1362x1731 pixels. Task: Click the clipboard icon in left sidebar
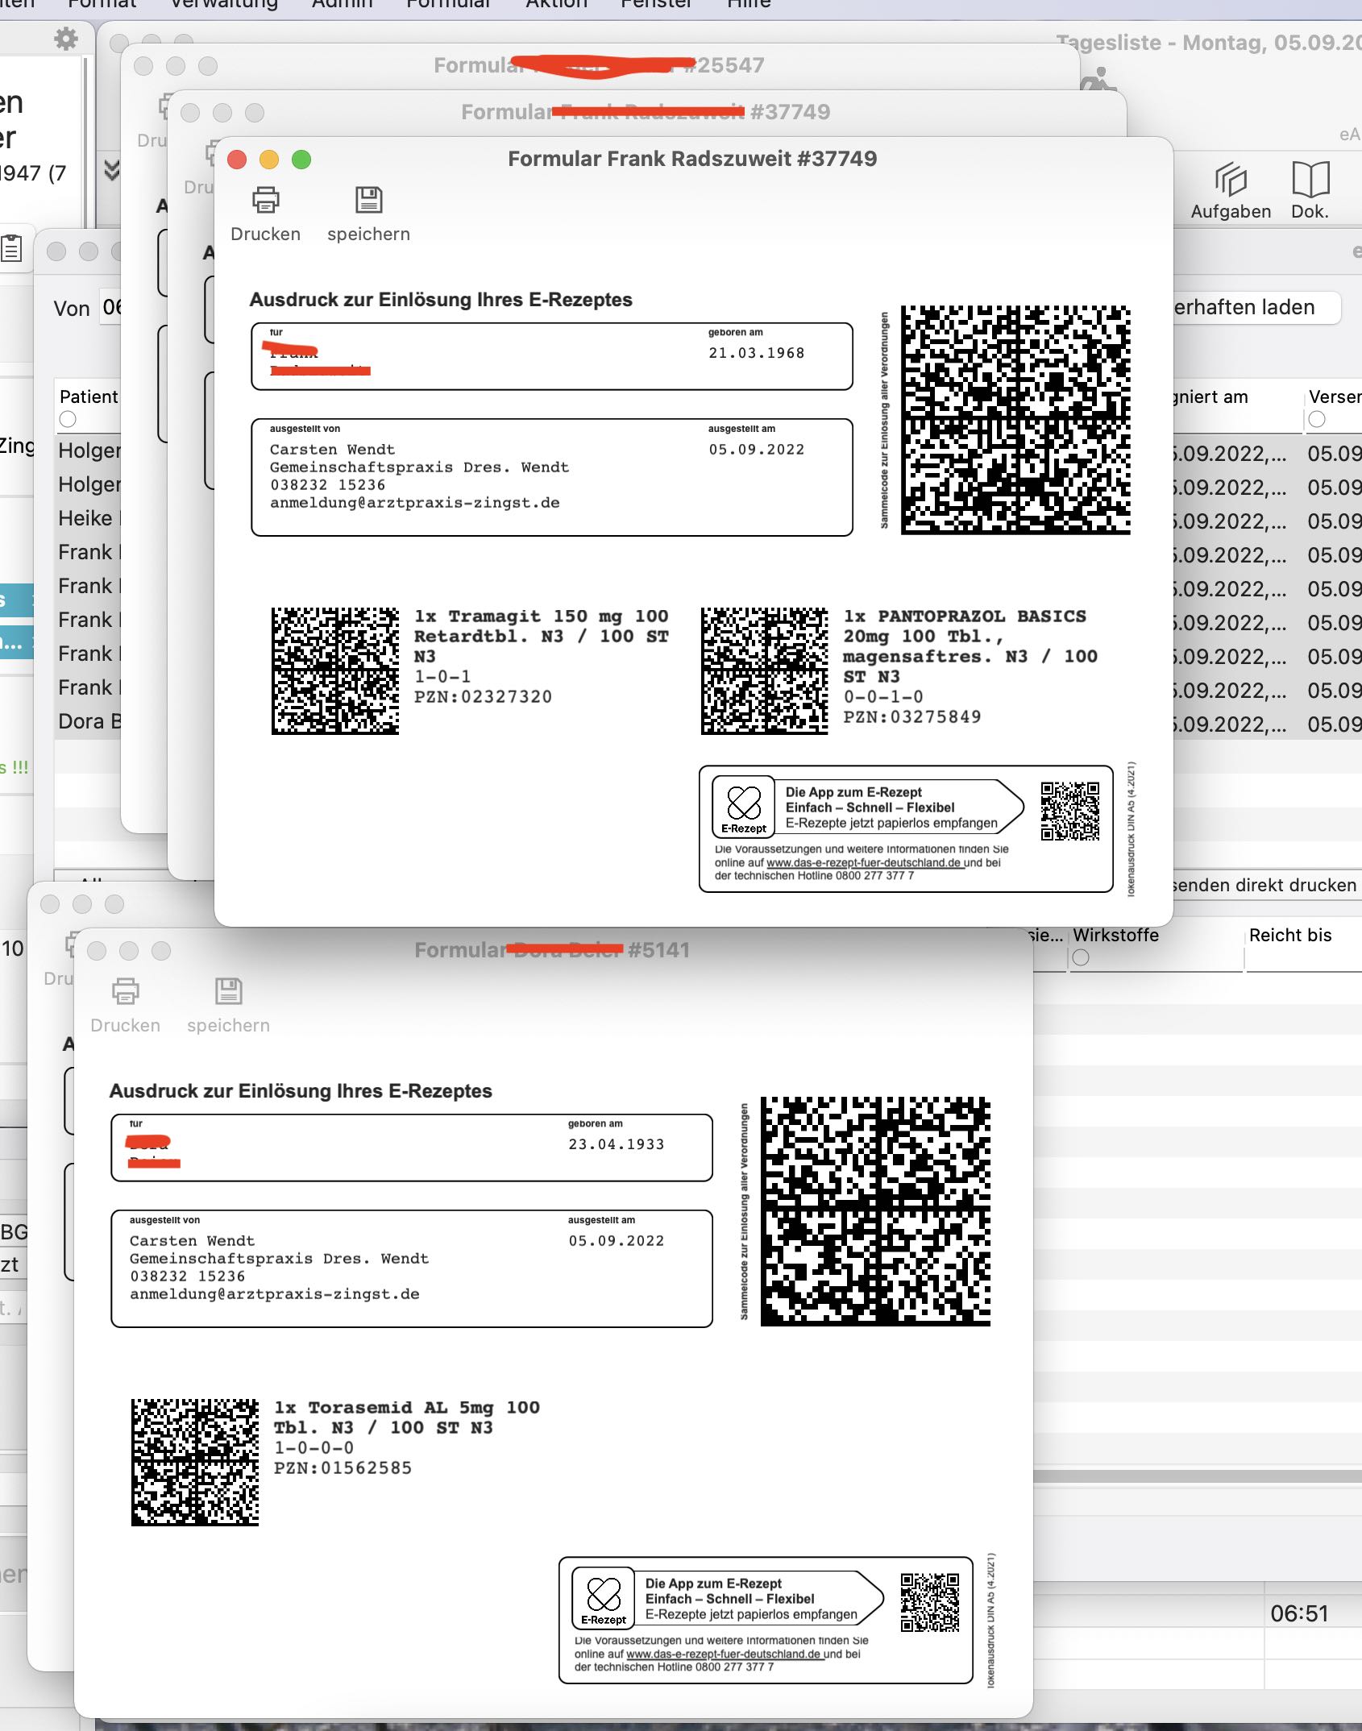pos(11,249)
